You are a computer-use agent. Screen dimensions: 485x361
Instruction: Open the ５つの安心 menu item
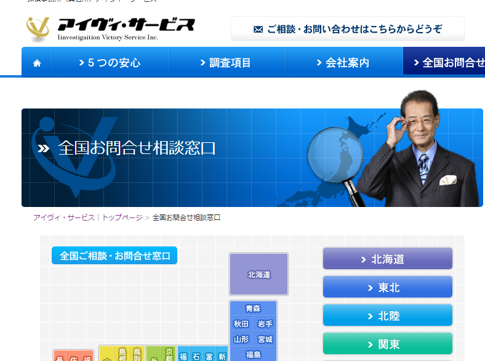tap(110, 63)
